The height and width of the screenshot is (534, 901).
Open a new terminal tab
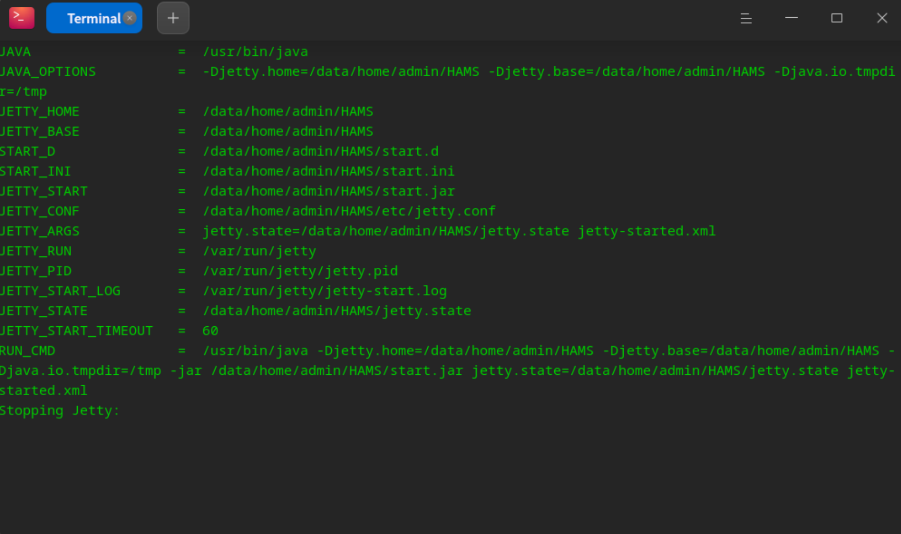pos(173,18)
